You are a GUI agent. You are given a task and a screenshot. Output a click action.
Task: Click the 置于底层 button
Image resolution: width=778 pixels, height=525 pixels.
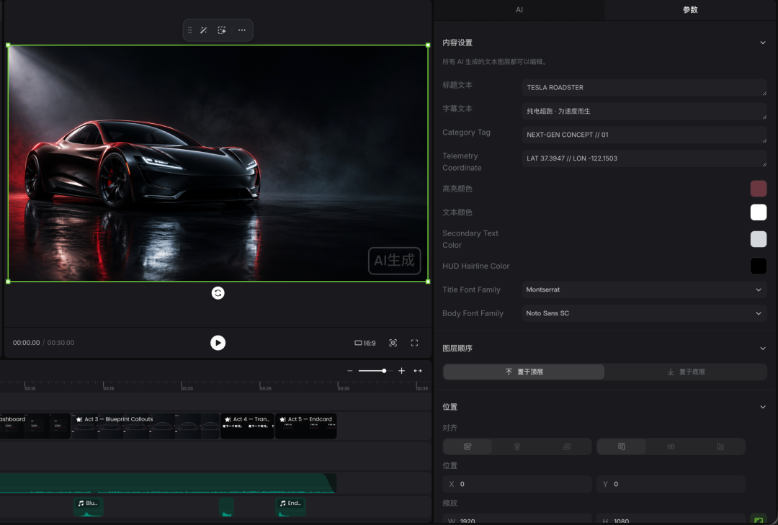(x=686, y=372)
